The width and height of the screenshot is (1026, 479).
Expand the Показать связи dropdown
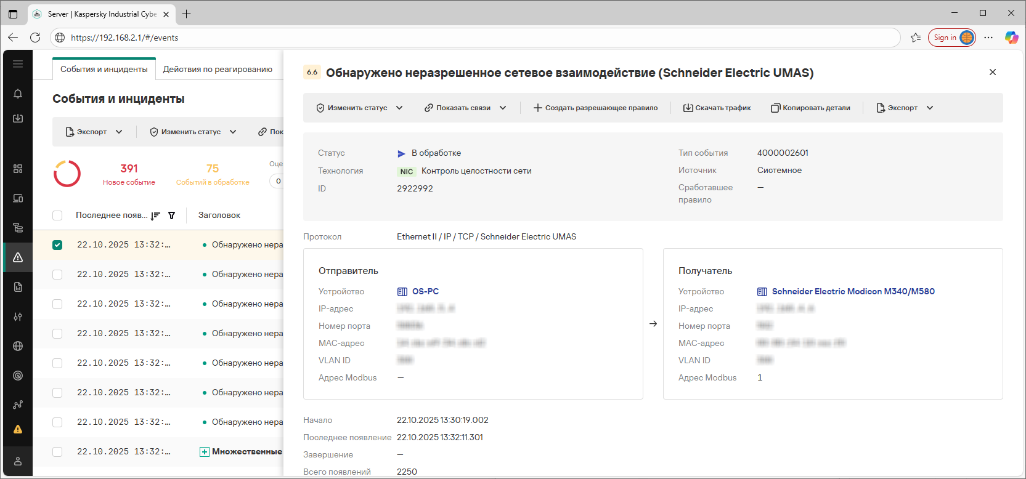point(465,108)
